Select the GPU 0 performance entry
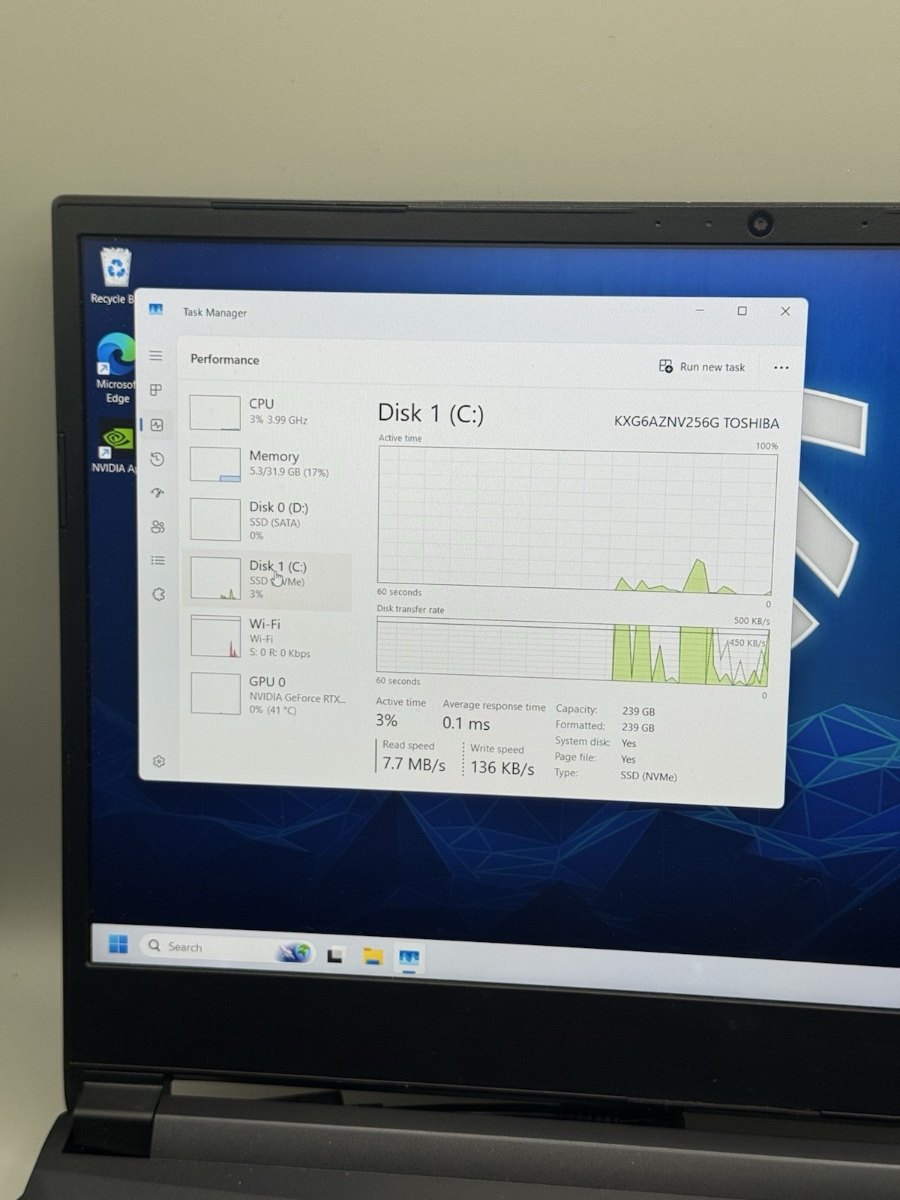The height and width of the screenshot is (1200, 900). [x=268, y=694]
